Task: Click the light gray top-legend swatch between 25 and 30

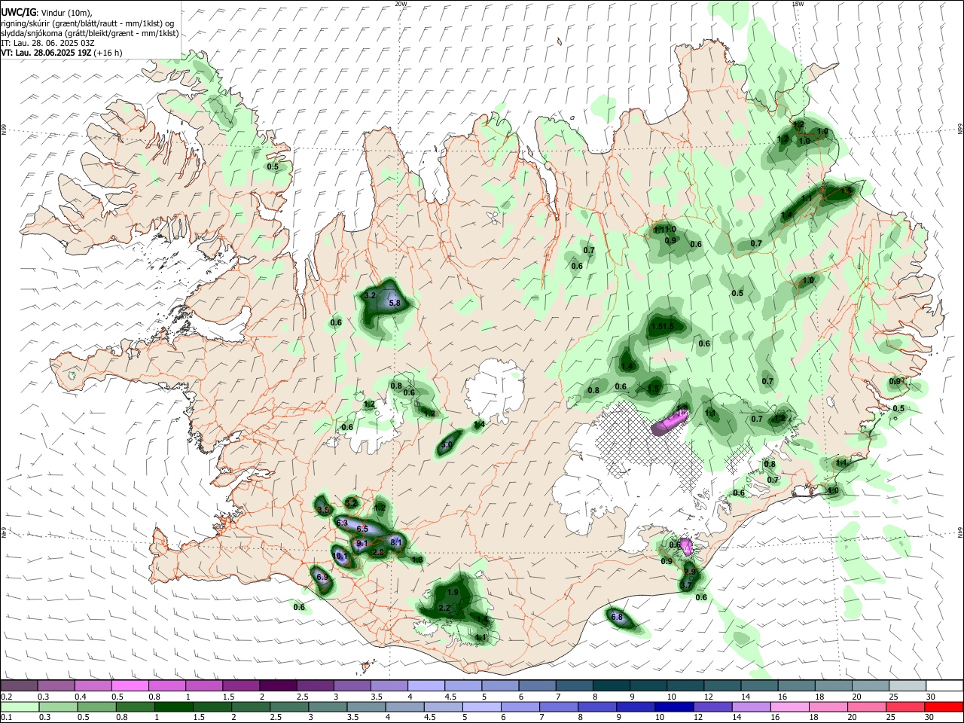Action: click(x=908, y=685)
